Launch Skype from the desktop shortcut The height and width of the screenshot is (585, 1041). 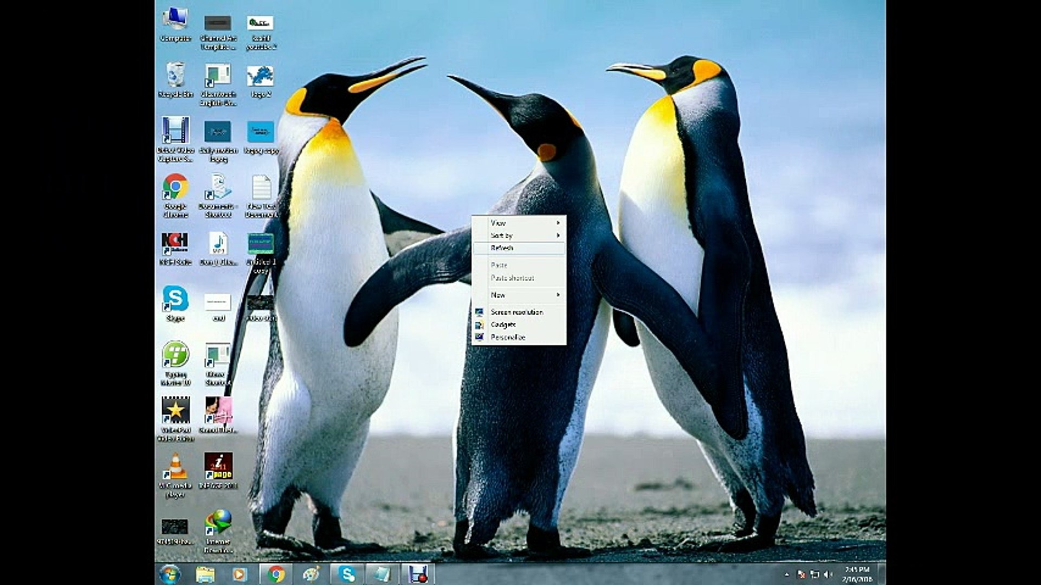pos(175,304)
